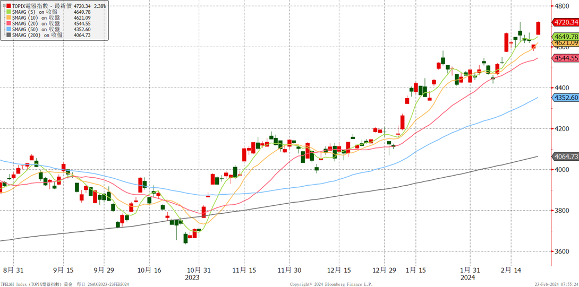Click the TPELMH Index footer text

(x=66, y=284)
